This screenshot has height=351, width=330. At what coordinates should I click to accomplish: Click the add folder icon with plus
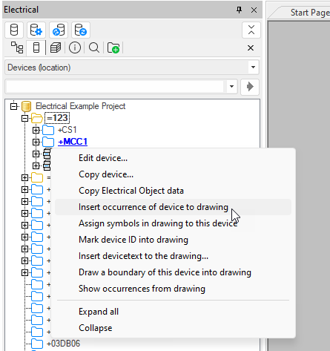point(113,47)
